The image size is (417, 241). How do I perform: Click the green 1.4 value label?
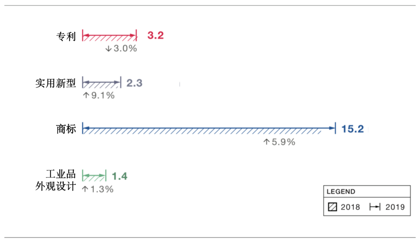point(120,176)
